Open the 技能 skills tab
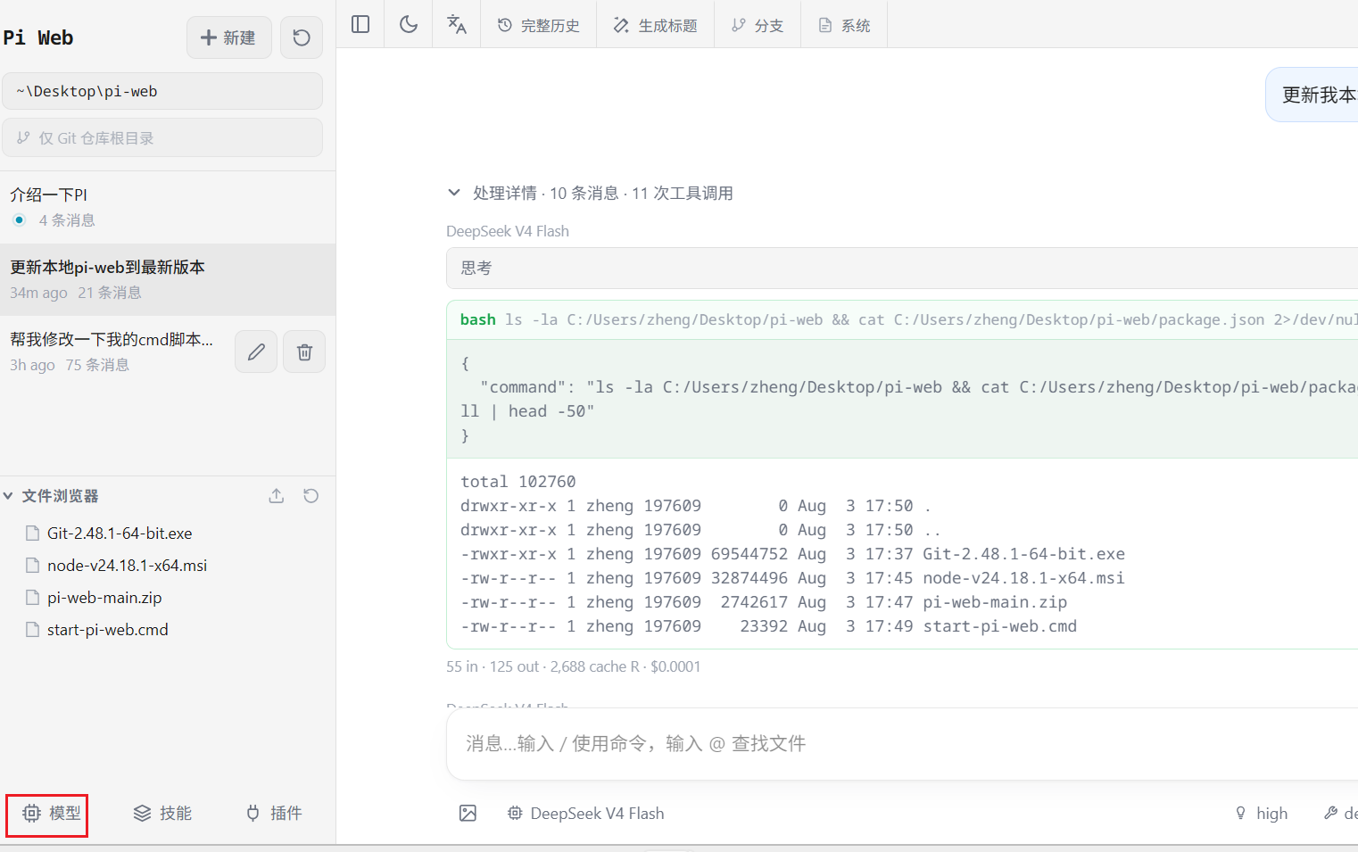The width and height of the screenshot is (1358, 852). tap(162, 813)
